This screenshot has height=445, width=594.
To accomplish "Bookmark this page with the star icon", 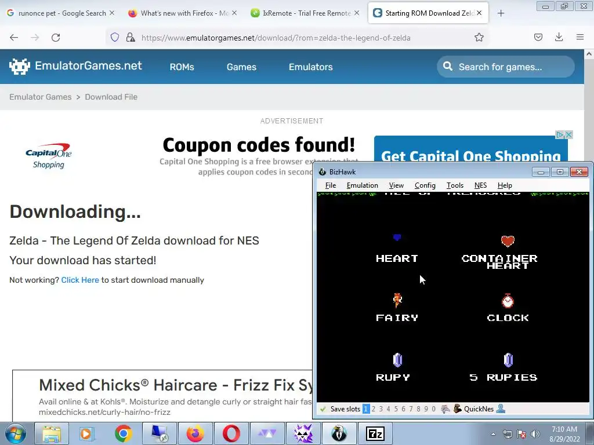I will pos(479,37).
